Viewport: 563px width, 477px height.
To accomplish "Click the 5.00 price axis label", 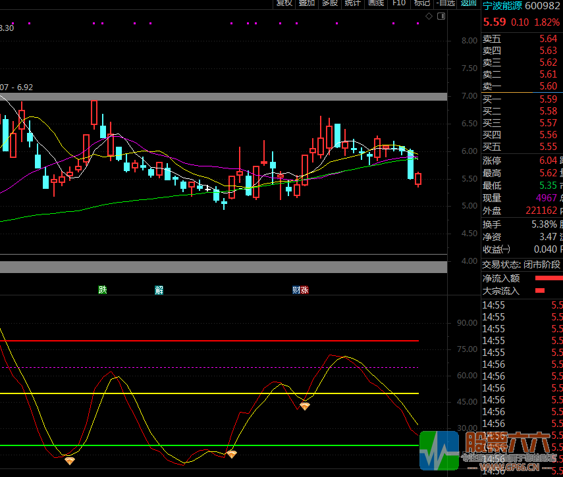I will [469, 206].
